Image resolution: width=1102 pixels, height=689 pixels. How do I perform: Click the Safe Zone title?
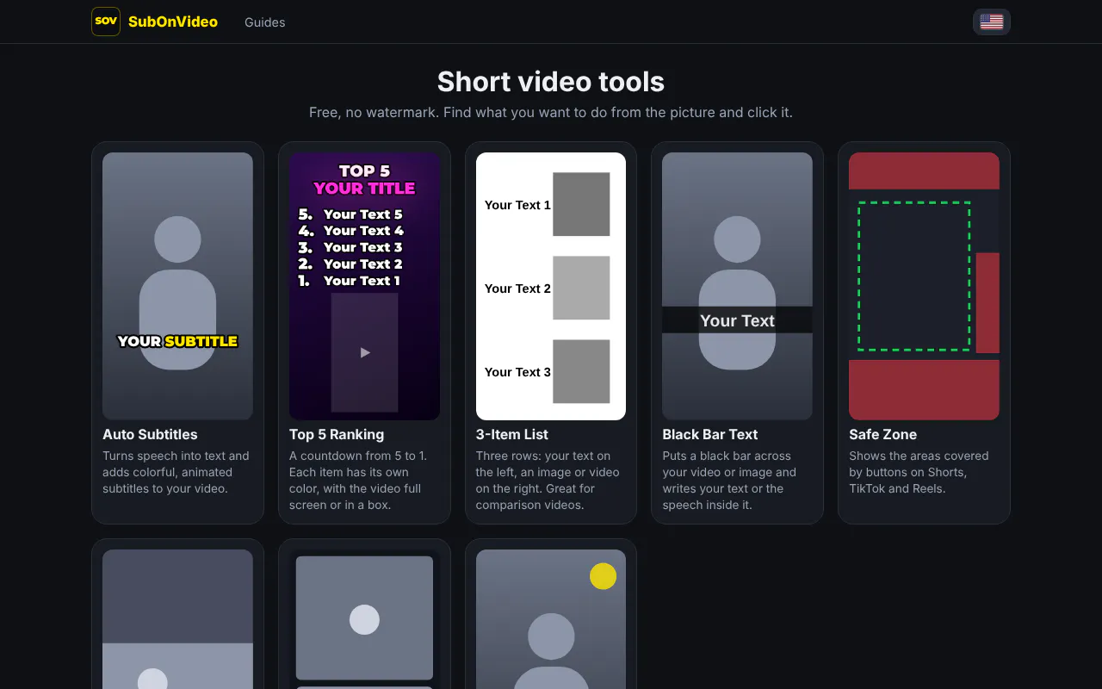(882, 435)
